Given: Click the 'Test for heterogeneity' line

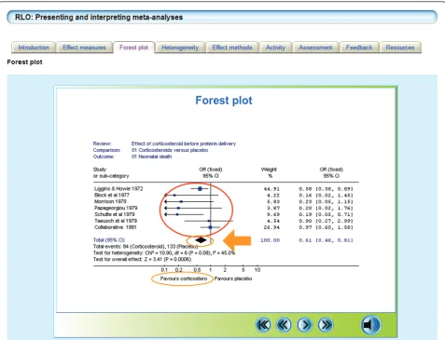Looking at the screenshot, I should (x=164, y=252).
